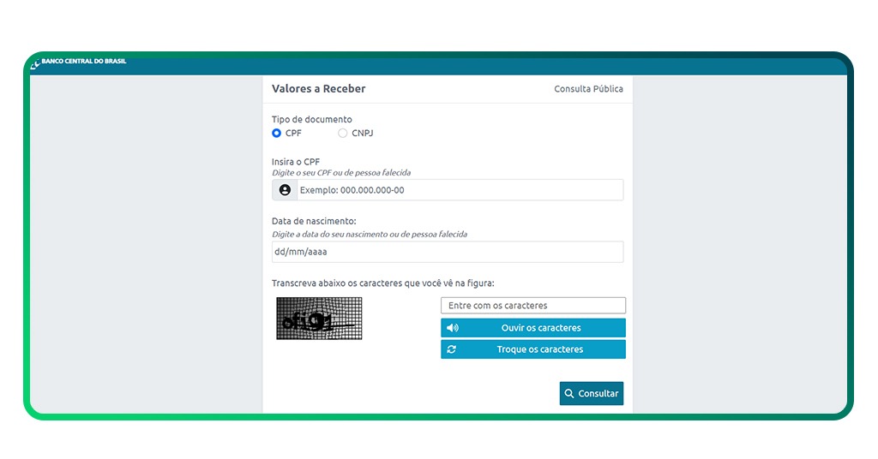Select the CPF radio button
Viewport: 878px width, 459px height.
pos(277,134)
